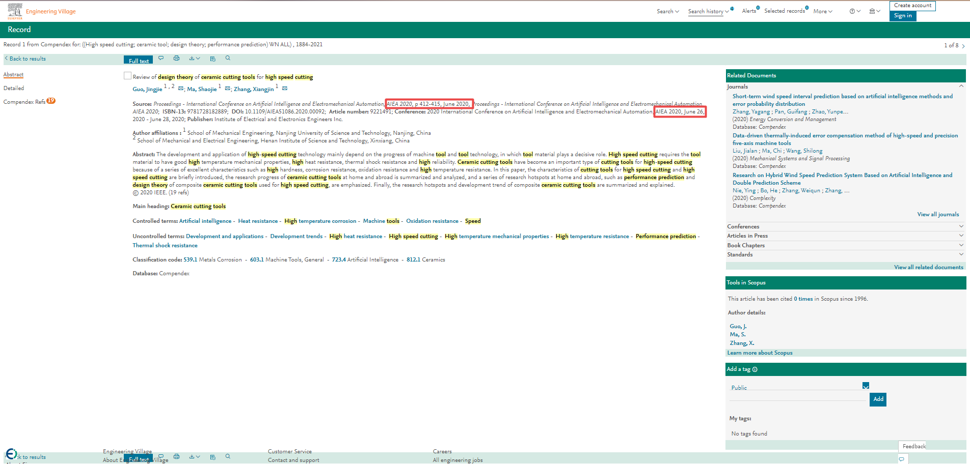Click the Full text button in top toolbar
Screen dimensions: 970x464
pos(139,60)
